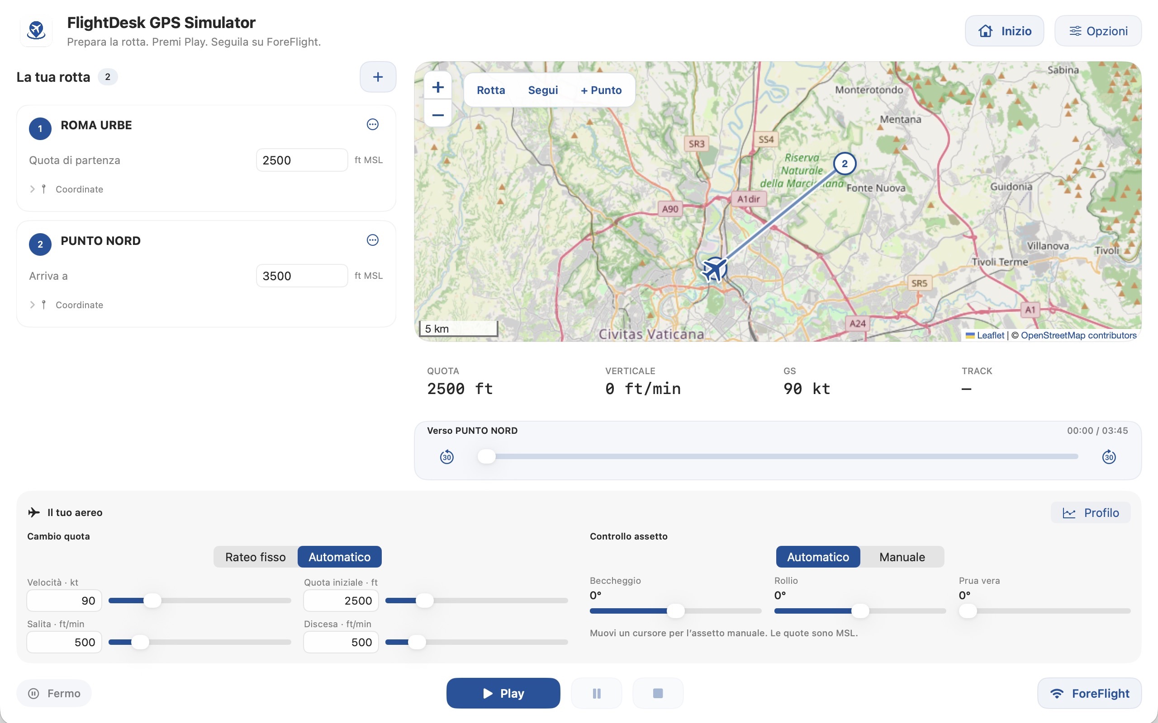This screenshot has height=723, width=1158.
Task: Click the Discesa ft/min input field
Action: 341,642
